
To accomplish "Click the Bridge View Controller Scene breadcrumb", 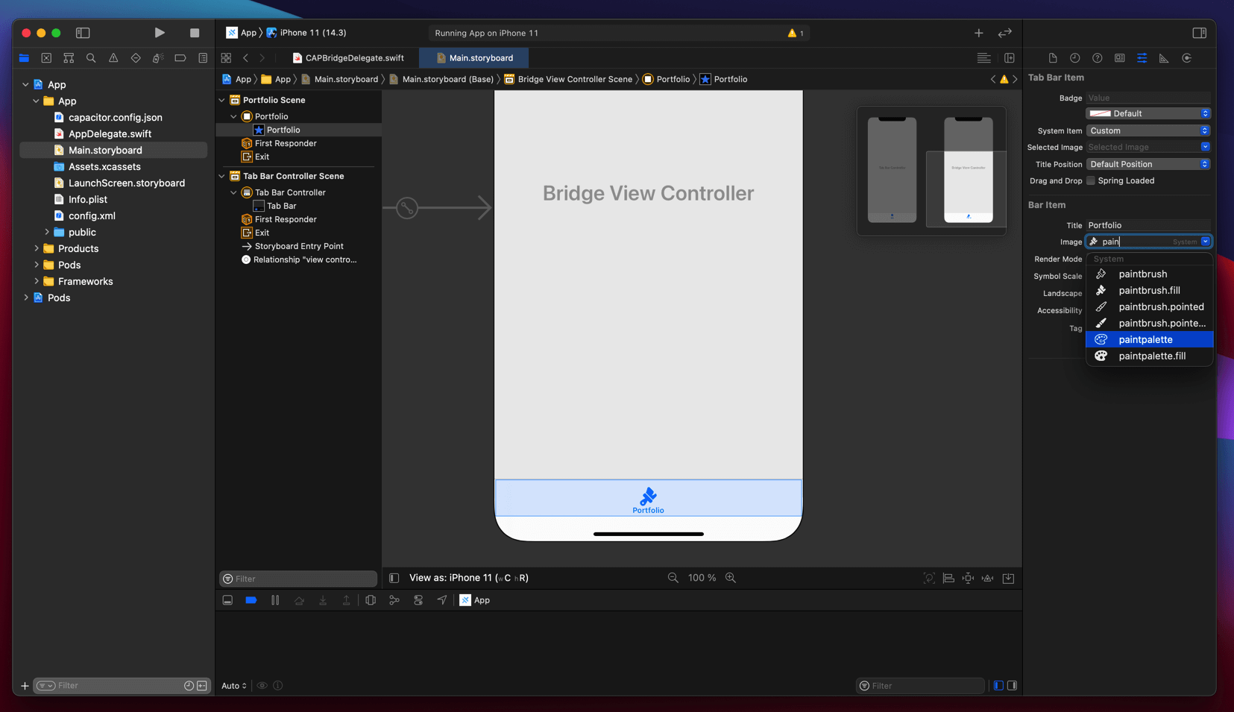I will (568, 79).
